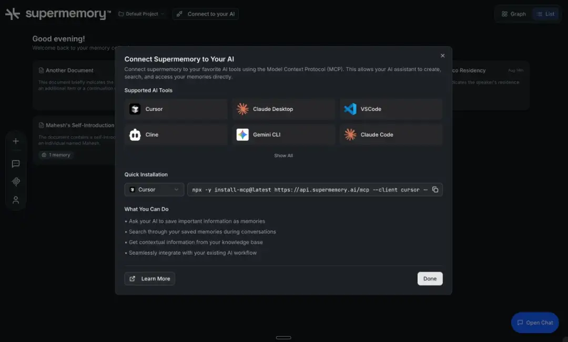This screenshot has height=342, width=568.
Task: Click the npx install-mcp command field
Action: coord(315,190)
